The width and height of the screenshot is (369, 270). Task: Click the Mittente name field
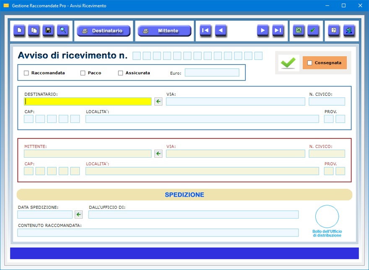[88, 154]
